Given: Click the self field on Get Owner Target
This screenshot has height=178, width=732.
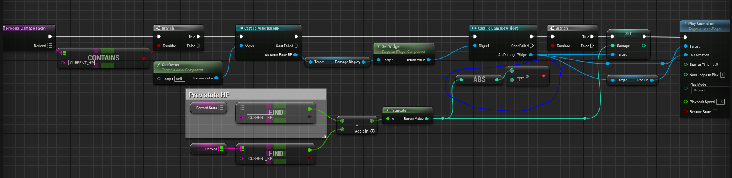Looking at the screenshot, I should tap(180, 79).
